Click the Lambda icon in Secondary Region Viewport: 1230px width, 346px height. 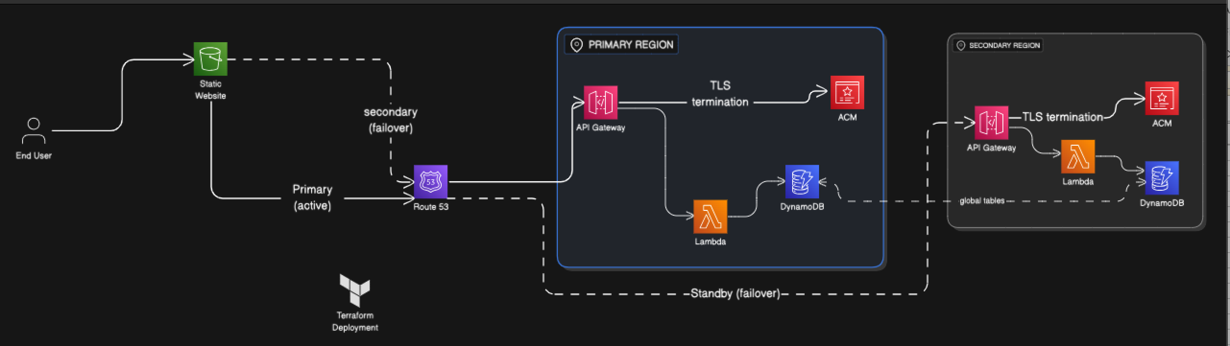[1078, 157]
